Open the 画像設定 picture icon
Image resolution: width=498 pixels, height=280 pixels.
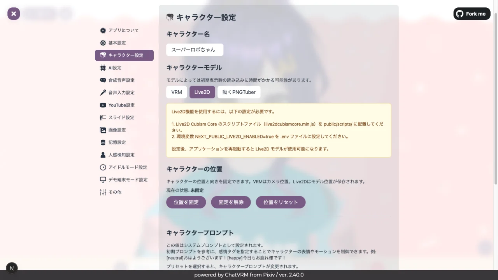click(x=103, y=130)
